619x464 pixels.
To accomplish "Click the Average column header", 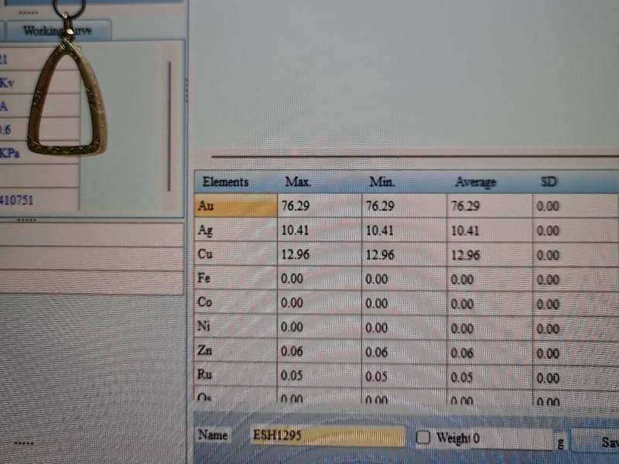I will coord(475,183).
